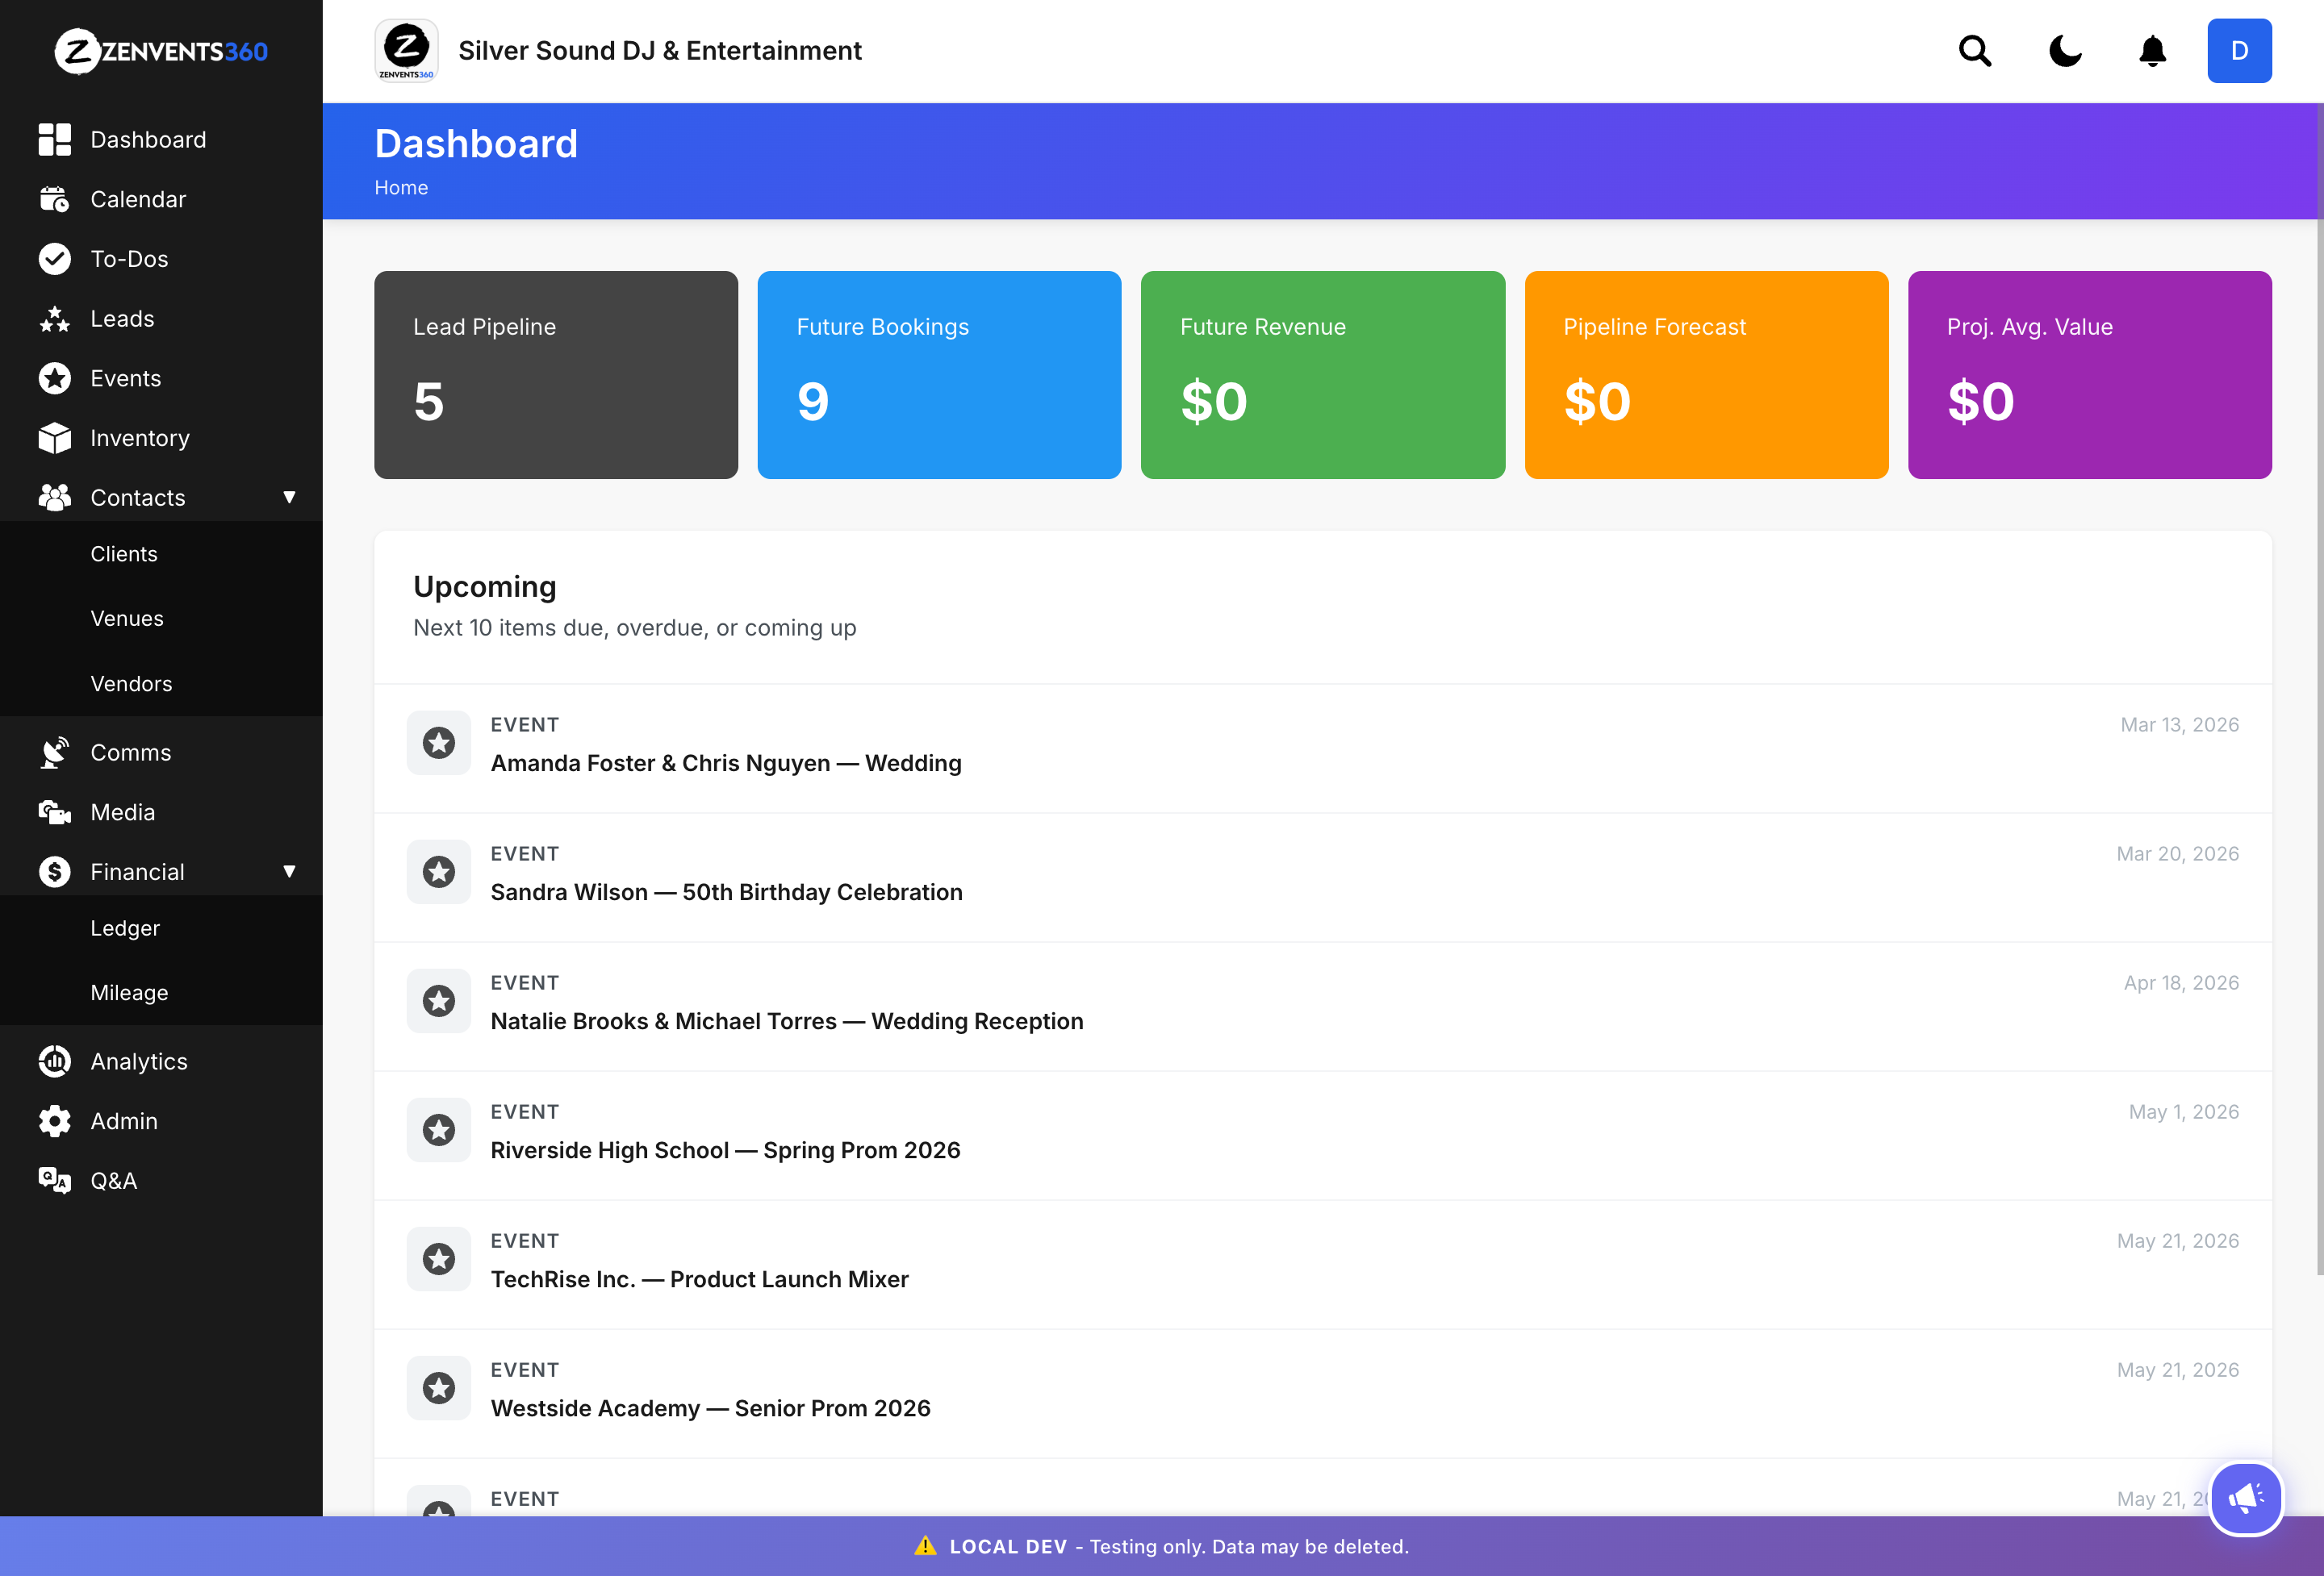Go to Leads in sidebar
Viewport: 2324px width, 1576px height.
[x=122, y=319]
